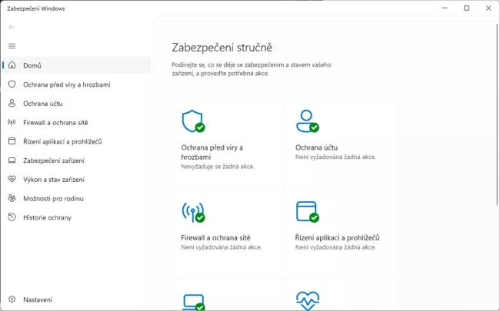
Task: Maximize the Zabezpečení Windows window
Action: pos(466,8)
